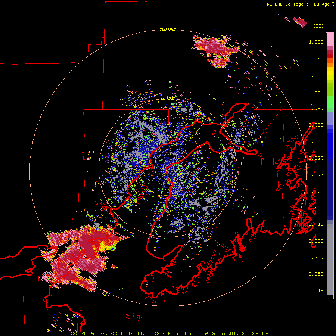Click the DCC label above the color scale

(x=328, y=22)
